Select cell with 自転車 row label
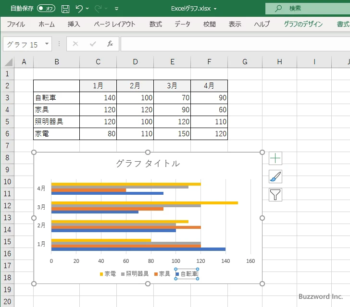Viewport: 350px width, 307px height. click(x=56, y=98)
